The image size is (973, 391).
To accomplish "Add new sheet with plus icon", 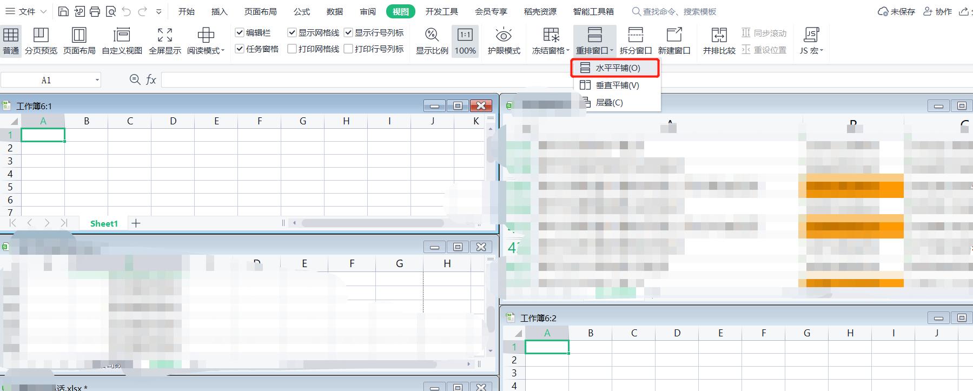I will (x=136, y=223).
